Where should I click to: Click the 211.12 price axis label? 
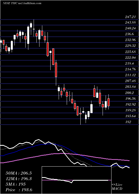click(x=130, y=75)
